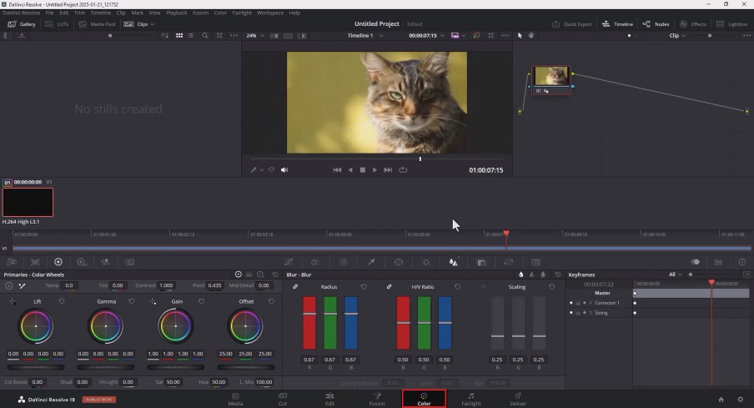This screenshot has width=754, height=408.
Task: Switch to the Fairlight page tab
Action: pyautogui.click(x=470, y=399)
